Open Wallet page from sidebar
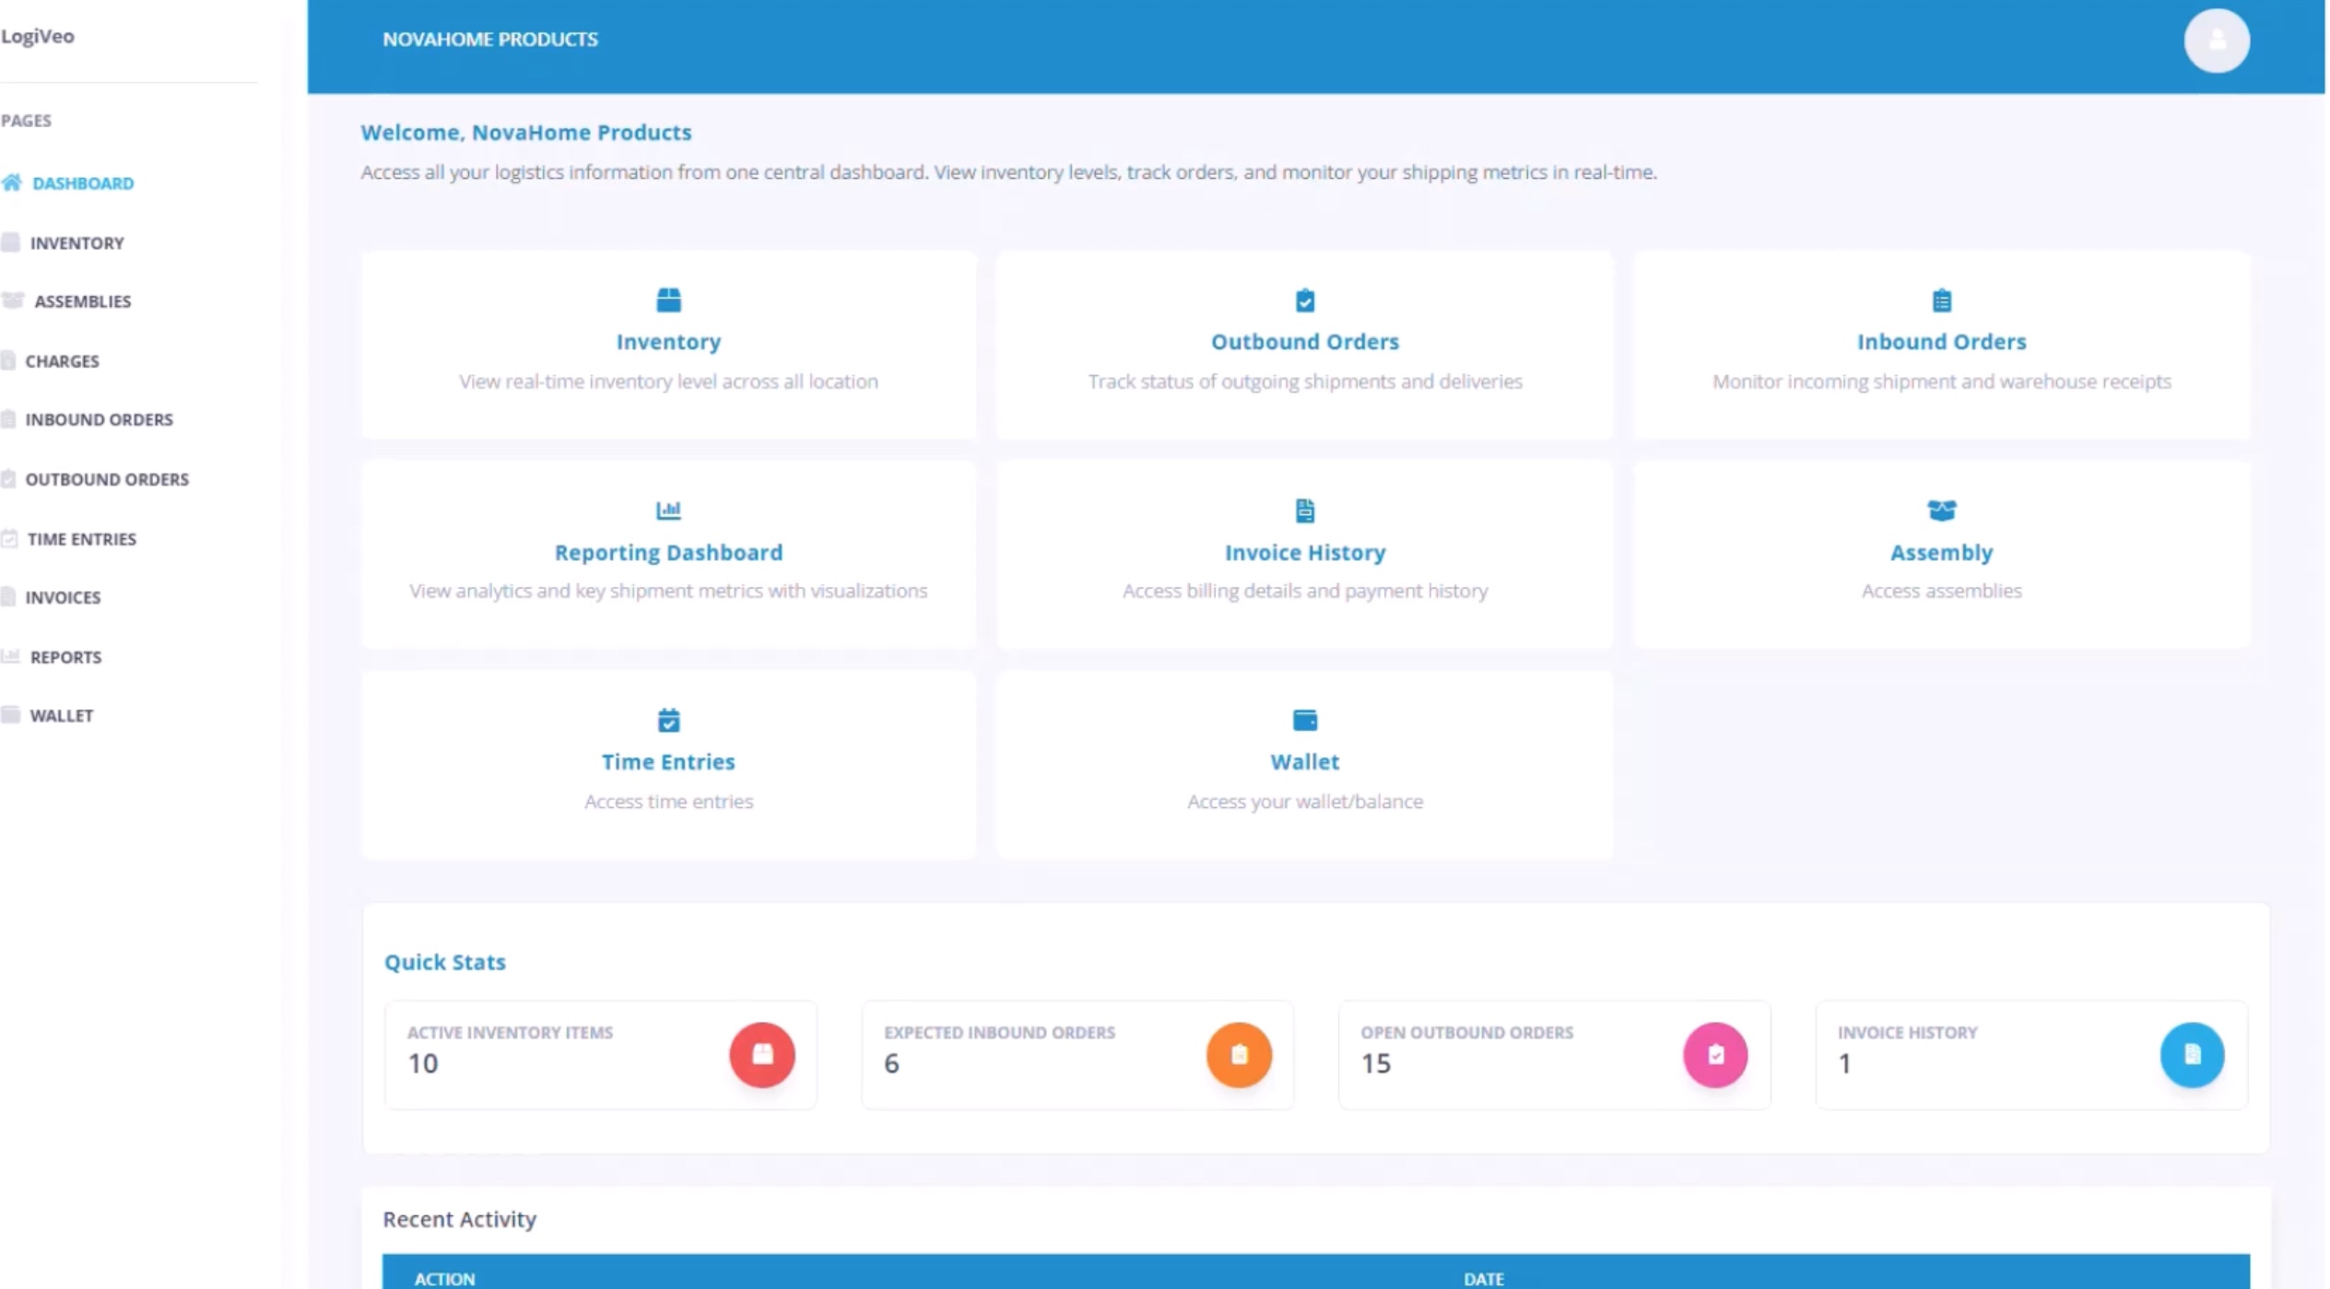The height and width of the screenshot is (1289, 2330). coord(61,715)
